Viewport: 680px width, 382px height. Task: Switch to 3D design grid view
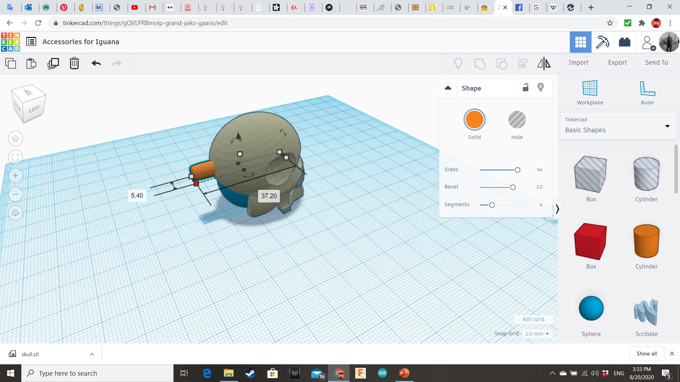point(580,42)
